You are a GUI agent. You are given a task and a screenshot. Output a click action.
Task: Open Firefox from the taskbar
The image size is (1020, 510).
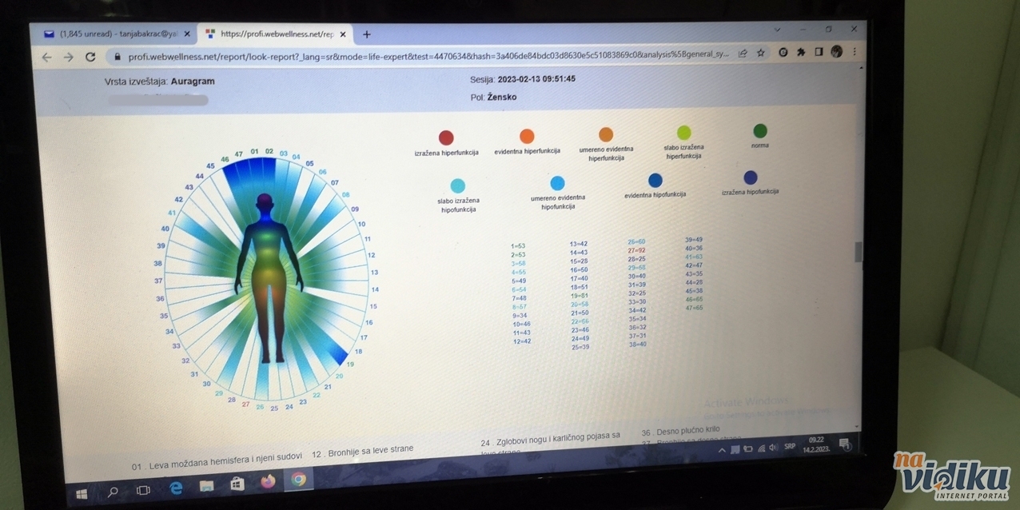pos(267,482)
